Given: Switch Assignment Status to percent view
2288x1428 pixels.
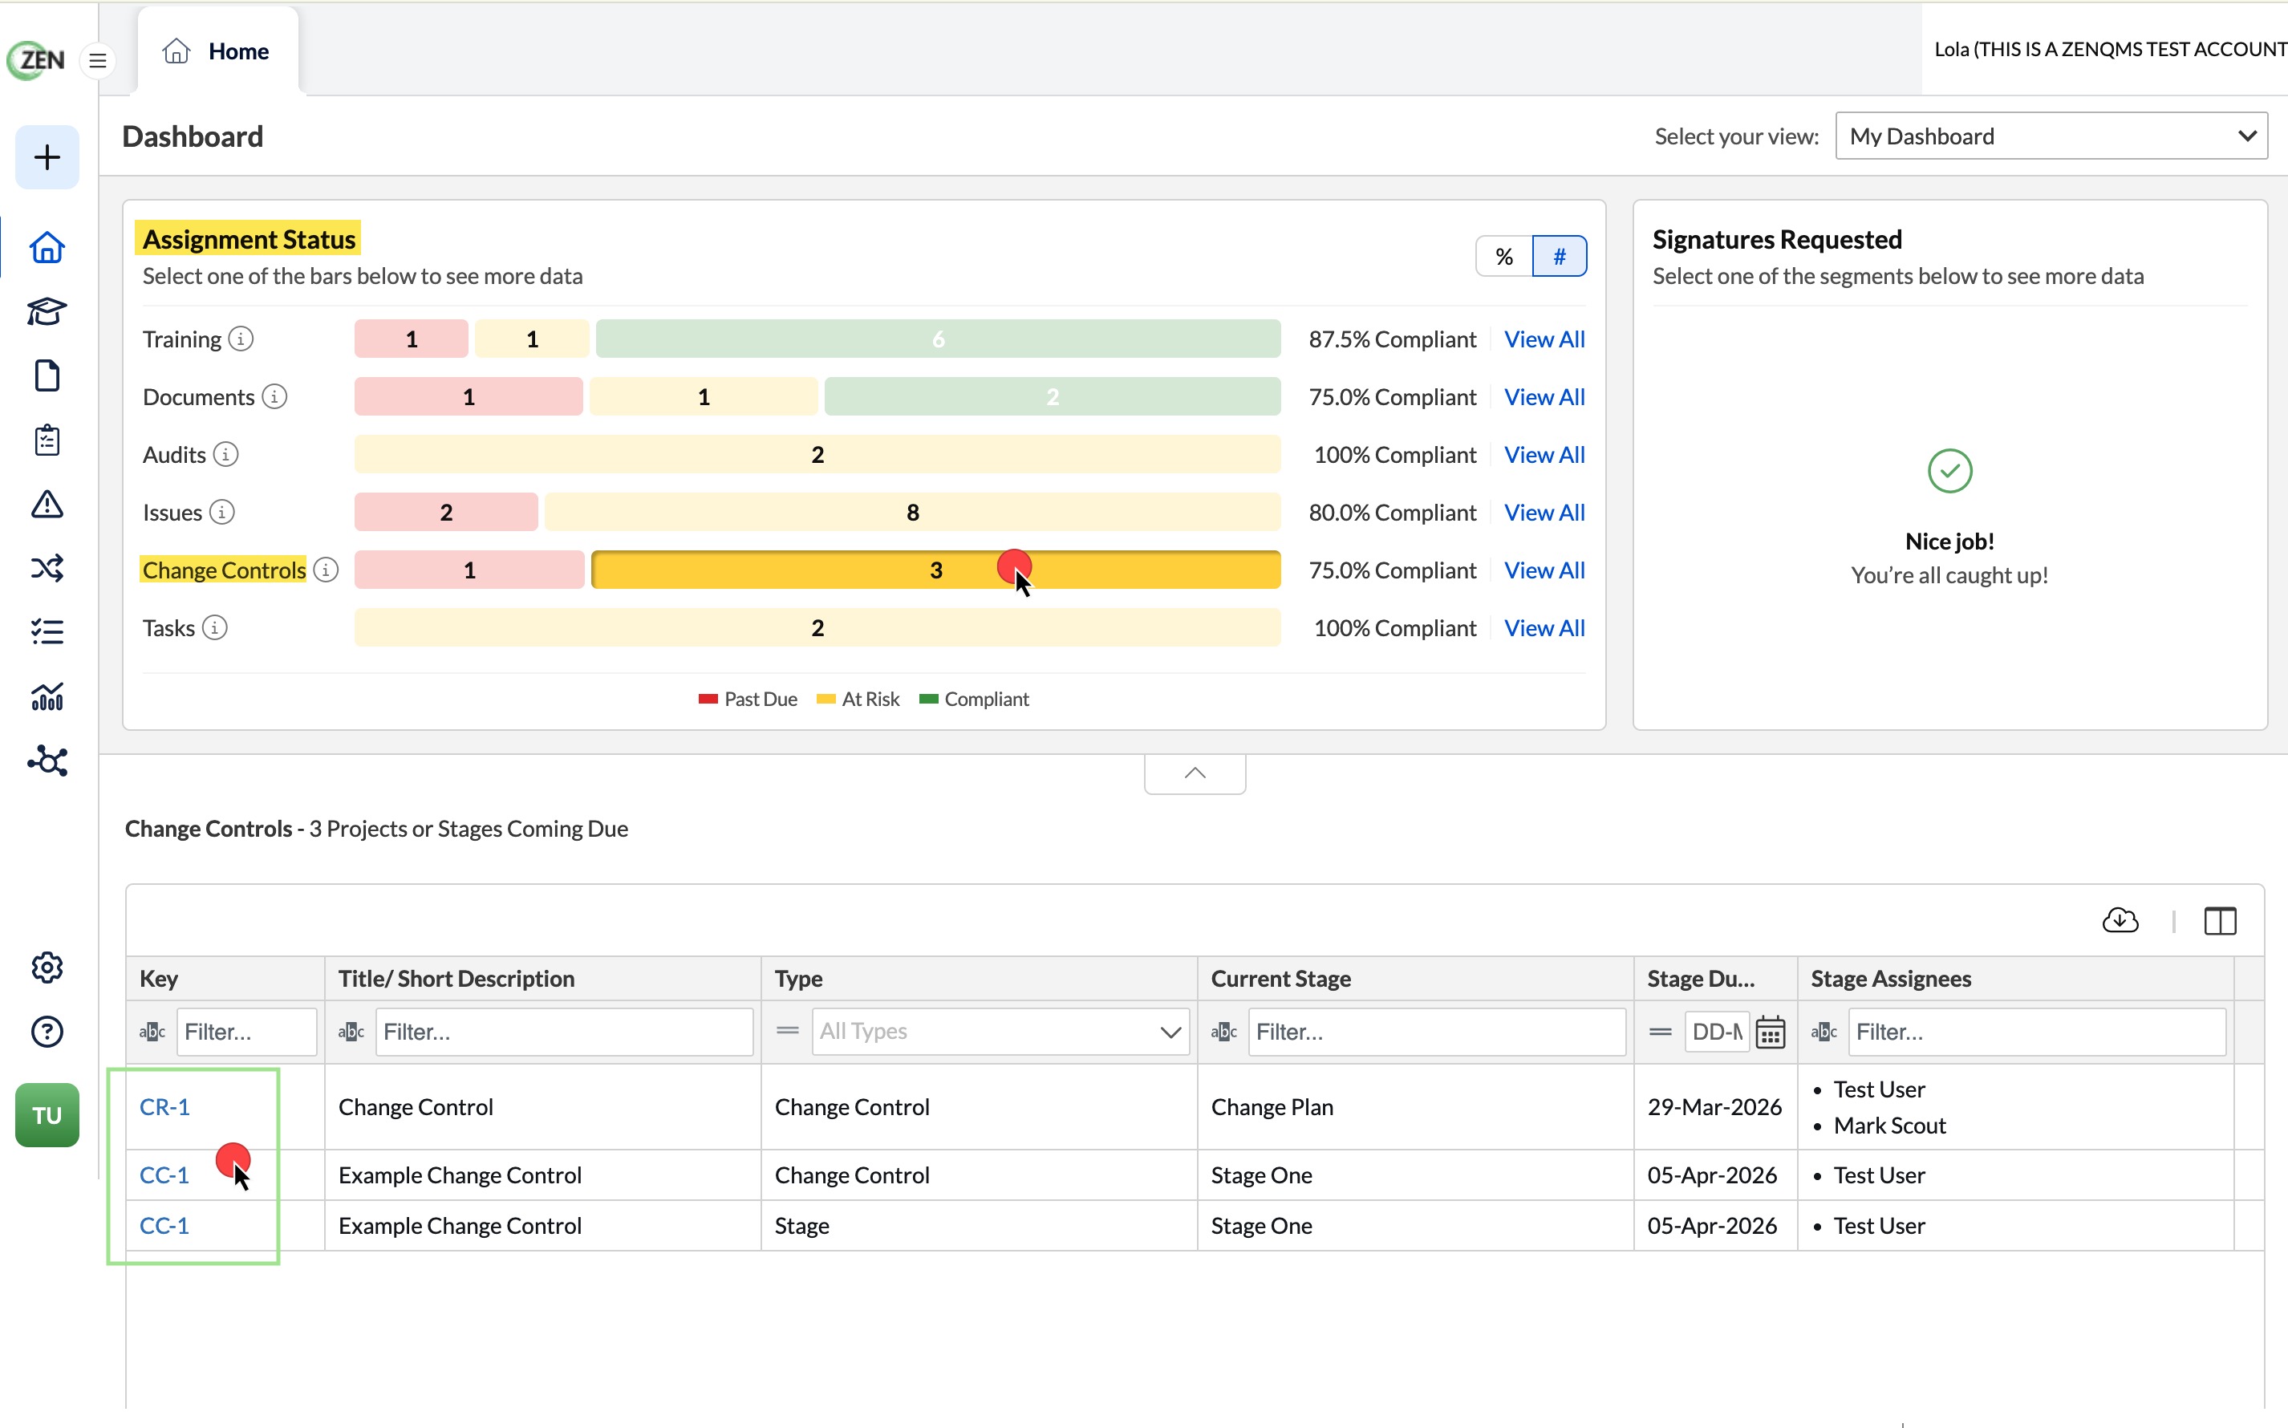Looking at the screenshot, I should [x=1503, y=256].
